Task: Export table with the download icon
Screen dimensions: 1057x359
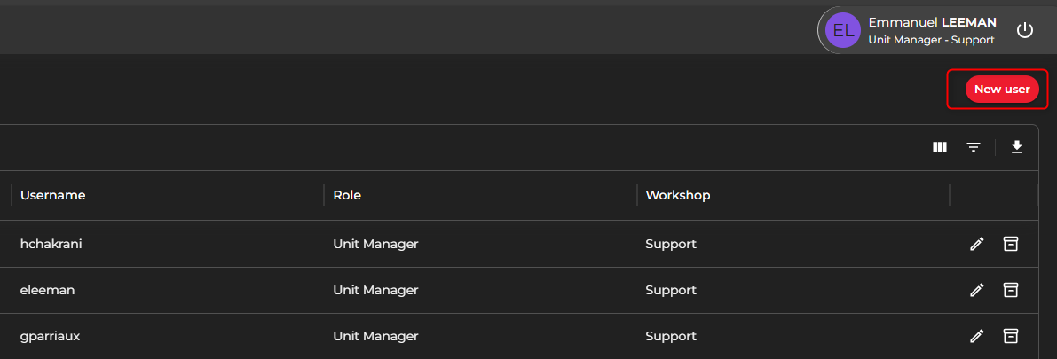Action: tap(1017, 147)
